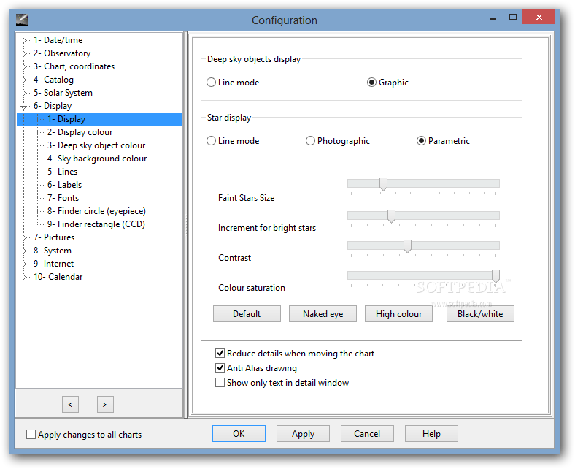Open 4- Sky background colour page

pyautogui.click(x=97, y=159)
